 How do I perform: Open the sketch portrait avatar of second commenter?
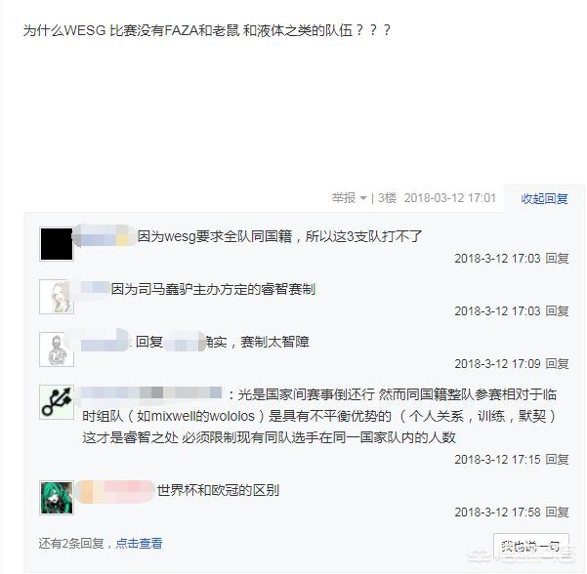[57, 297]
